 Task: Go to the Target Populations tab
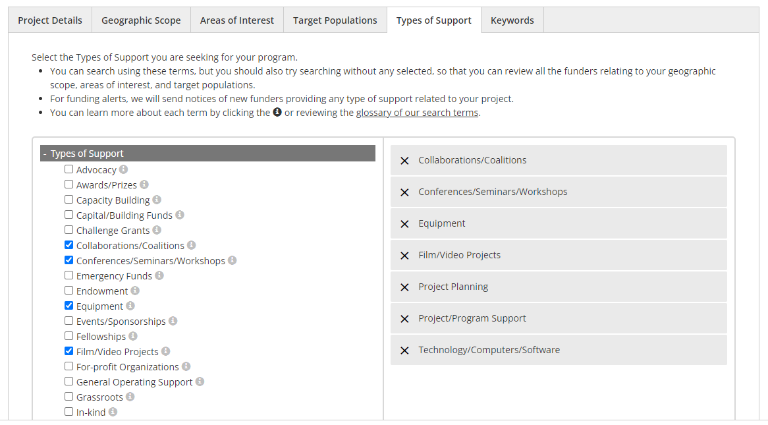click(x=335, y=20)
